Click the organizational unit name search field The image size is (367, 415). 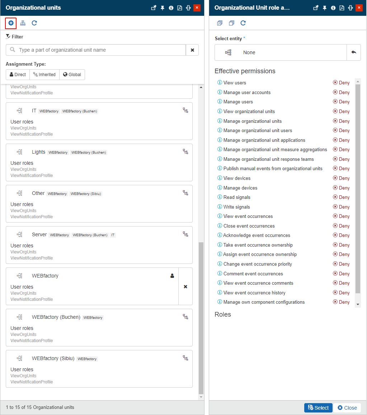click(100, 50)
